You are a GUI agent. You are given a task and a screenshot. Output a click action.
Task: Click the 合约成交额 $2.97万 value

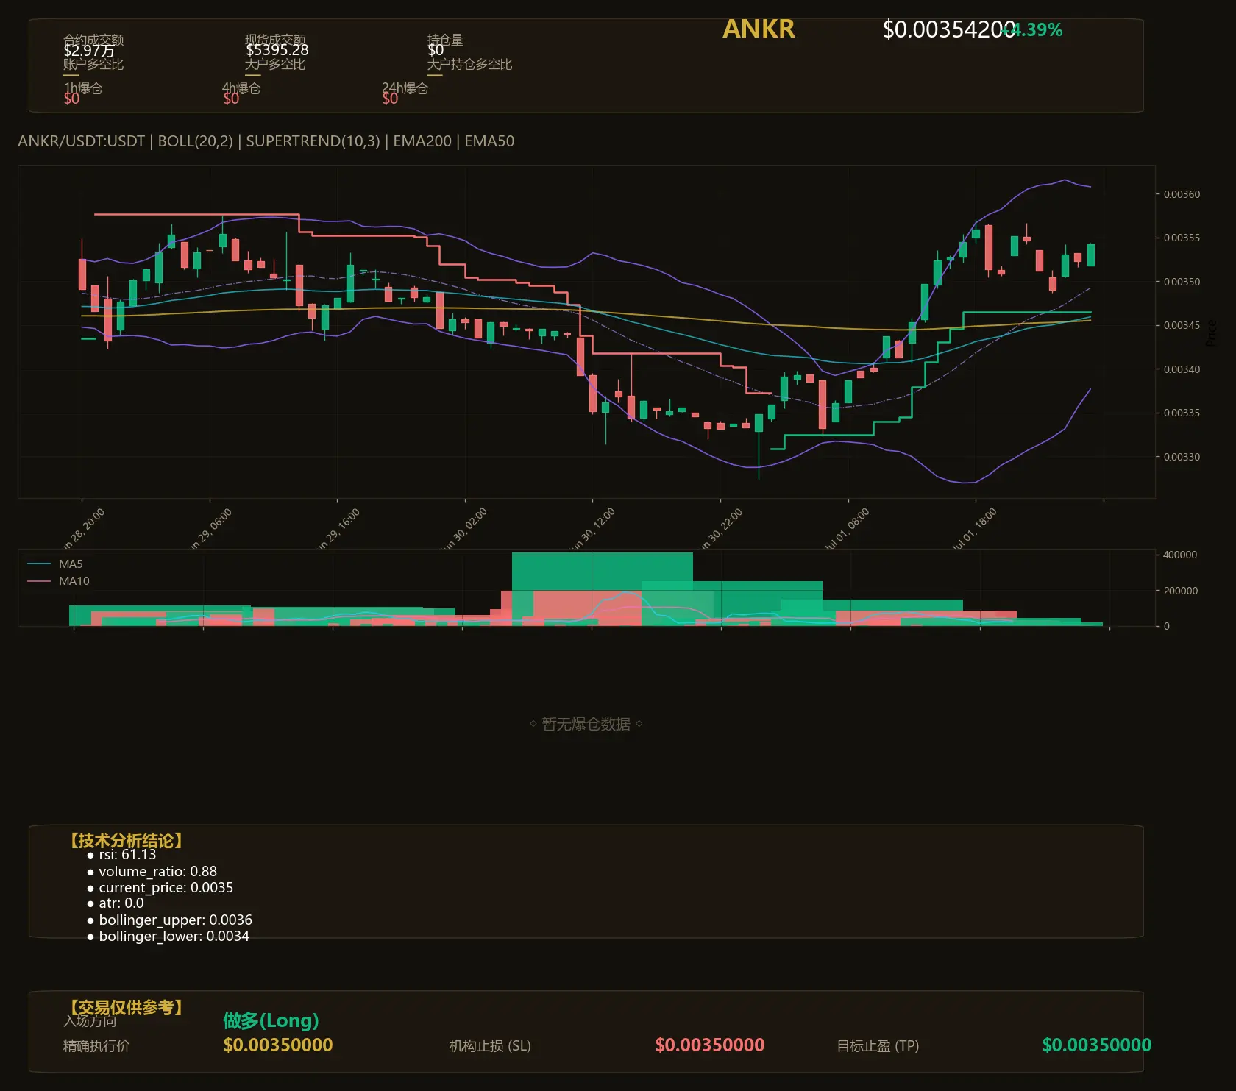89,51
